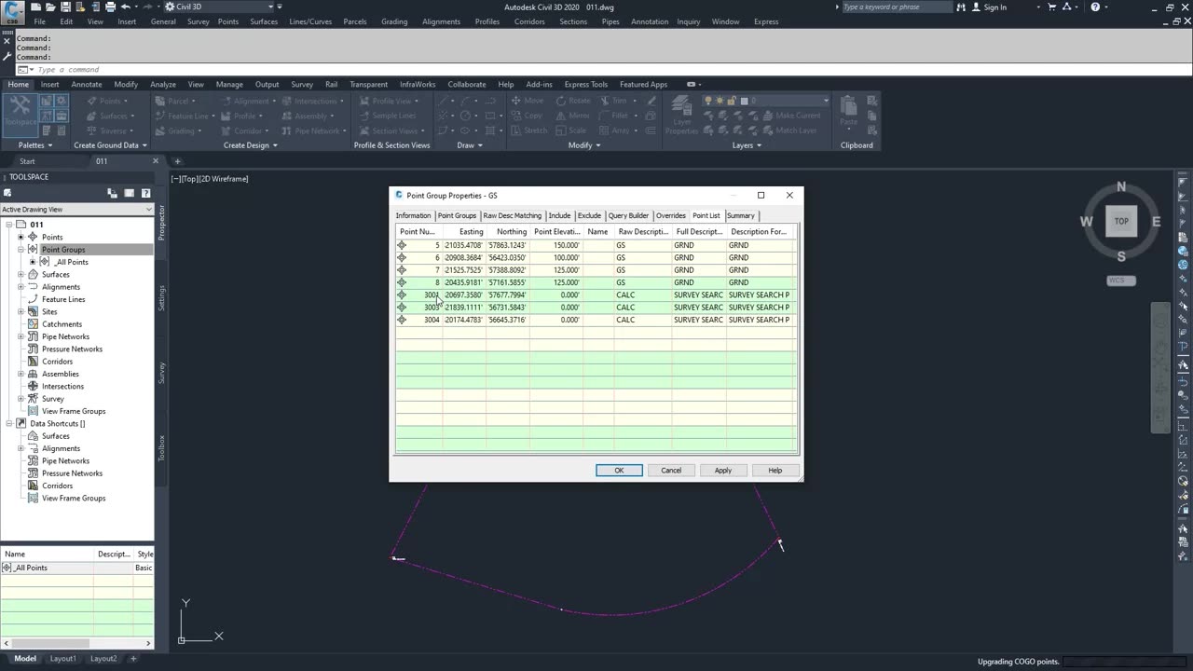Add new drawing tab with plus icon

(x=177, y=161)
